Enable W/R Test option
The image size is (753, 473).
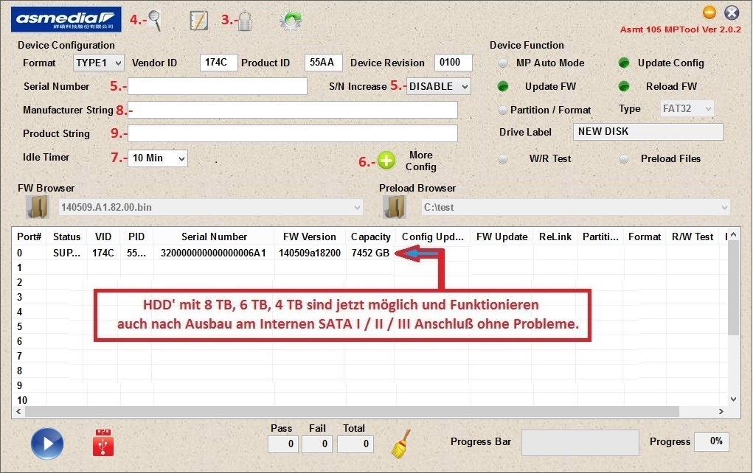coord(503,159)
